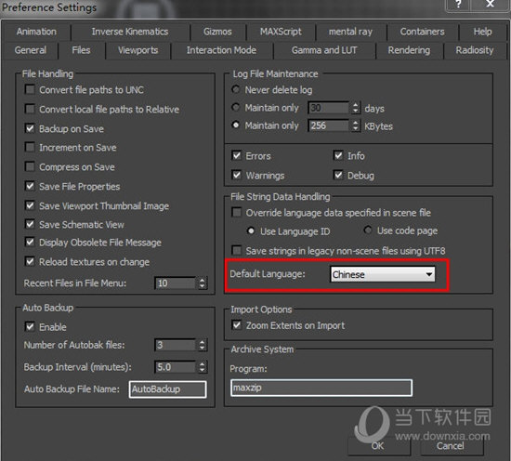This screenshot has width=511, height=461.
Task: Enable Save strings using UTF8 checkbox
Action: tap(237, 250)
